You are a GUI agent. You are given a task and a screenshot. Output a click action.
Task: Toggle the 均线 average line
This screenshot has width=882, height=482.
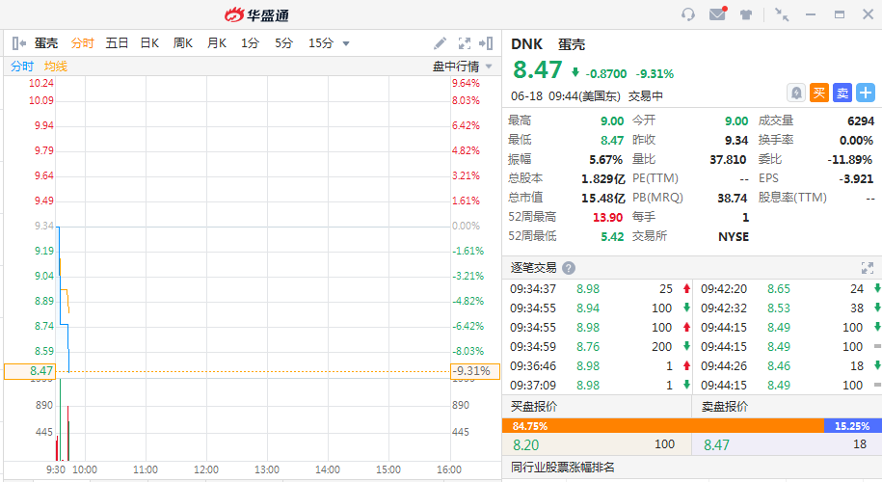(x=55, y=67)
